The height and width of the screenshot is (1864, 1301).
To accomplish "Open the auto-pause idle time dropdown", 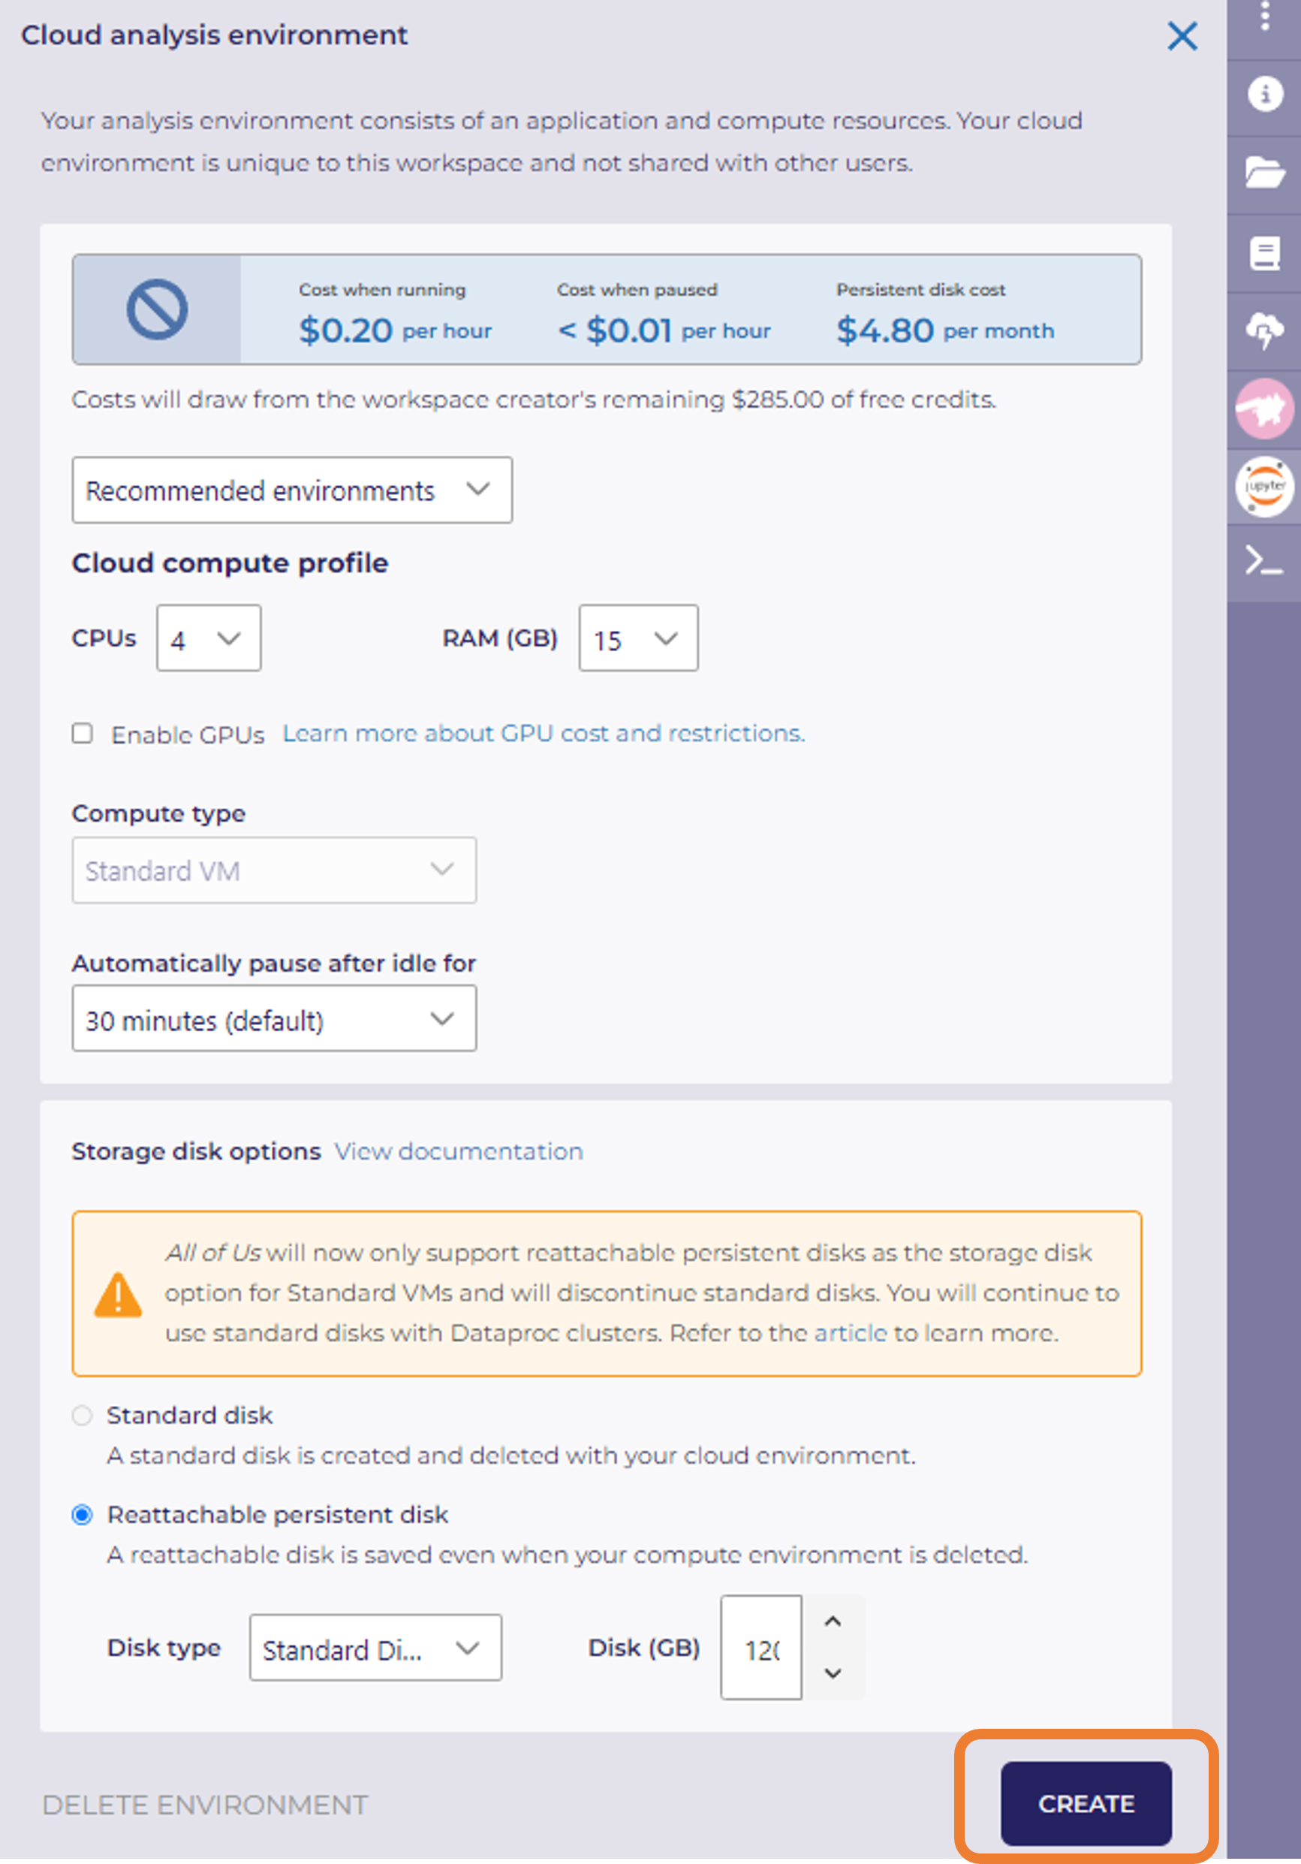I will click(x=273, y=1019).
